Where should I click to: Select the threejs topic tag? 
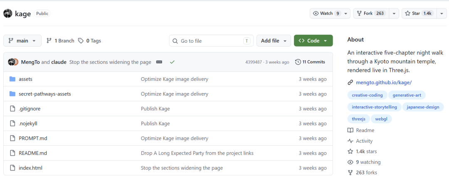point(358,119)
